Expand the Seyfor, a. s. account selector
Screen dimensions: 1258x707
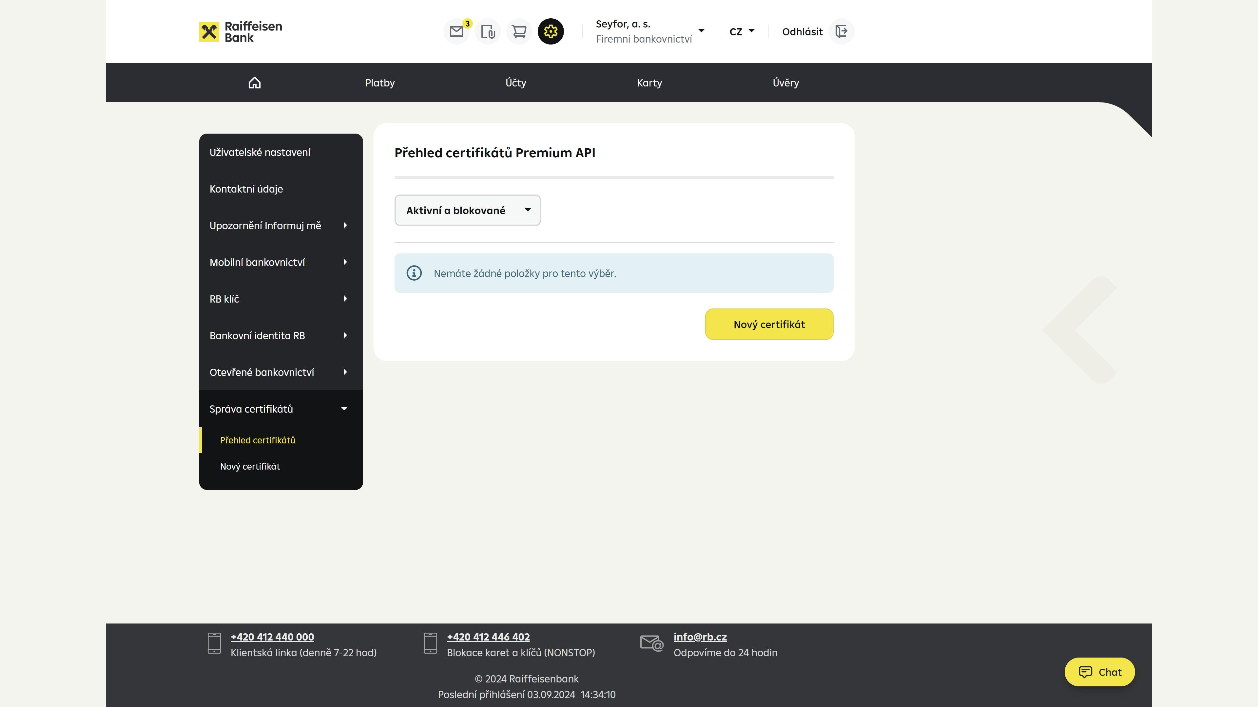coord(650,31)
